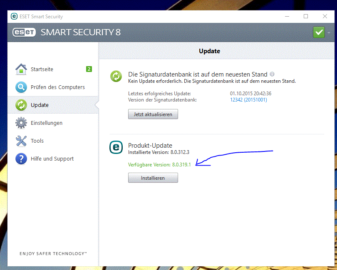This screenshot has width=337, height=270.
Task: Click the ESET icon in the title bar
Action: 14,16
